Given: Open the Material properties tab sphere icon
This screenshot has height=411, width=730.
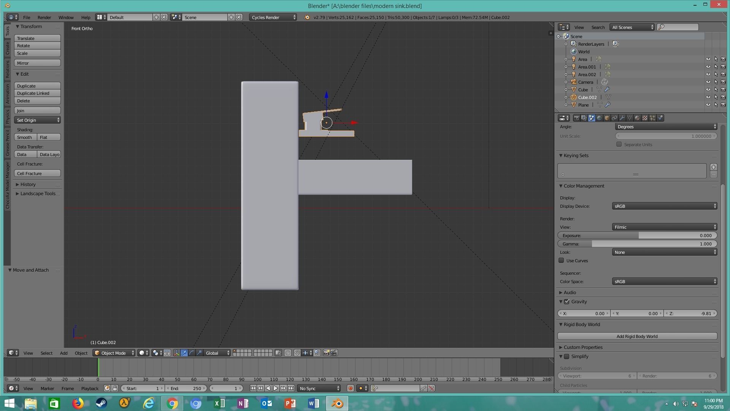Looking at the screenshot, I should (637, 118).
